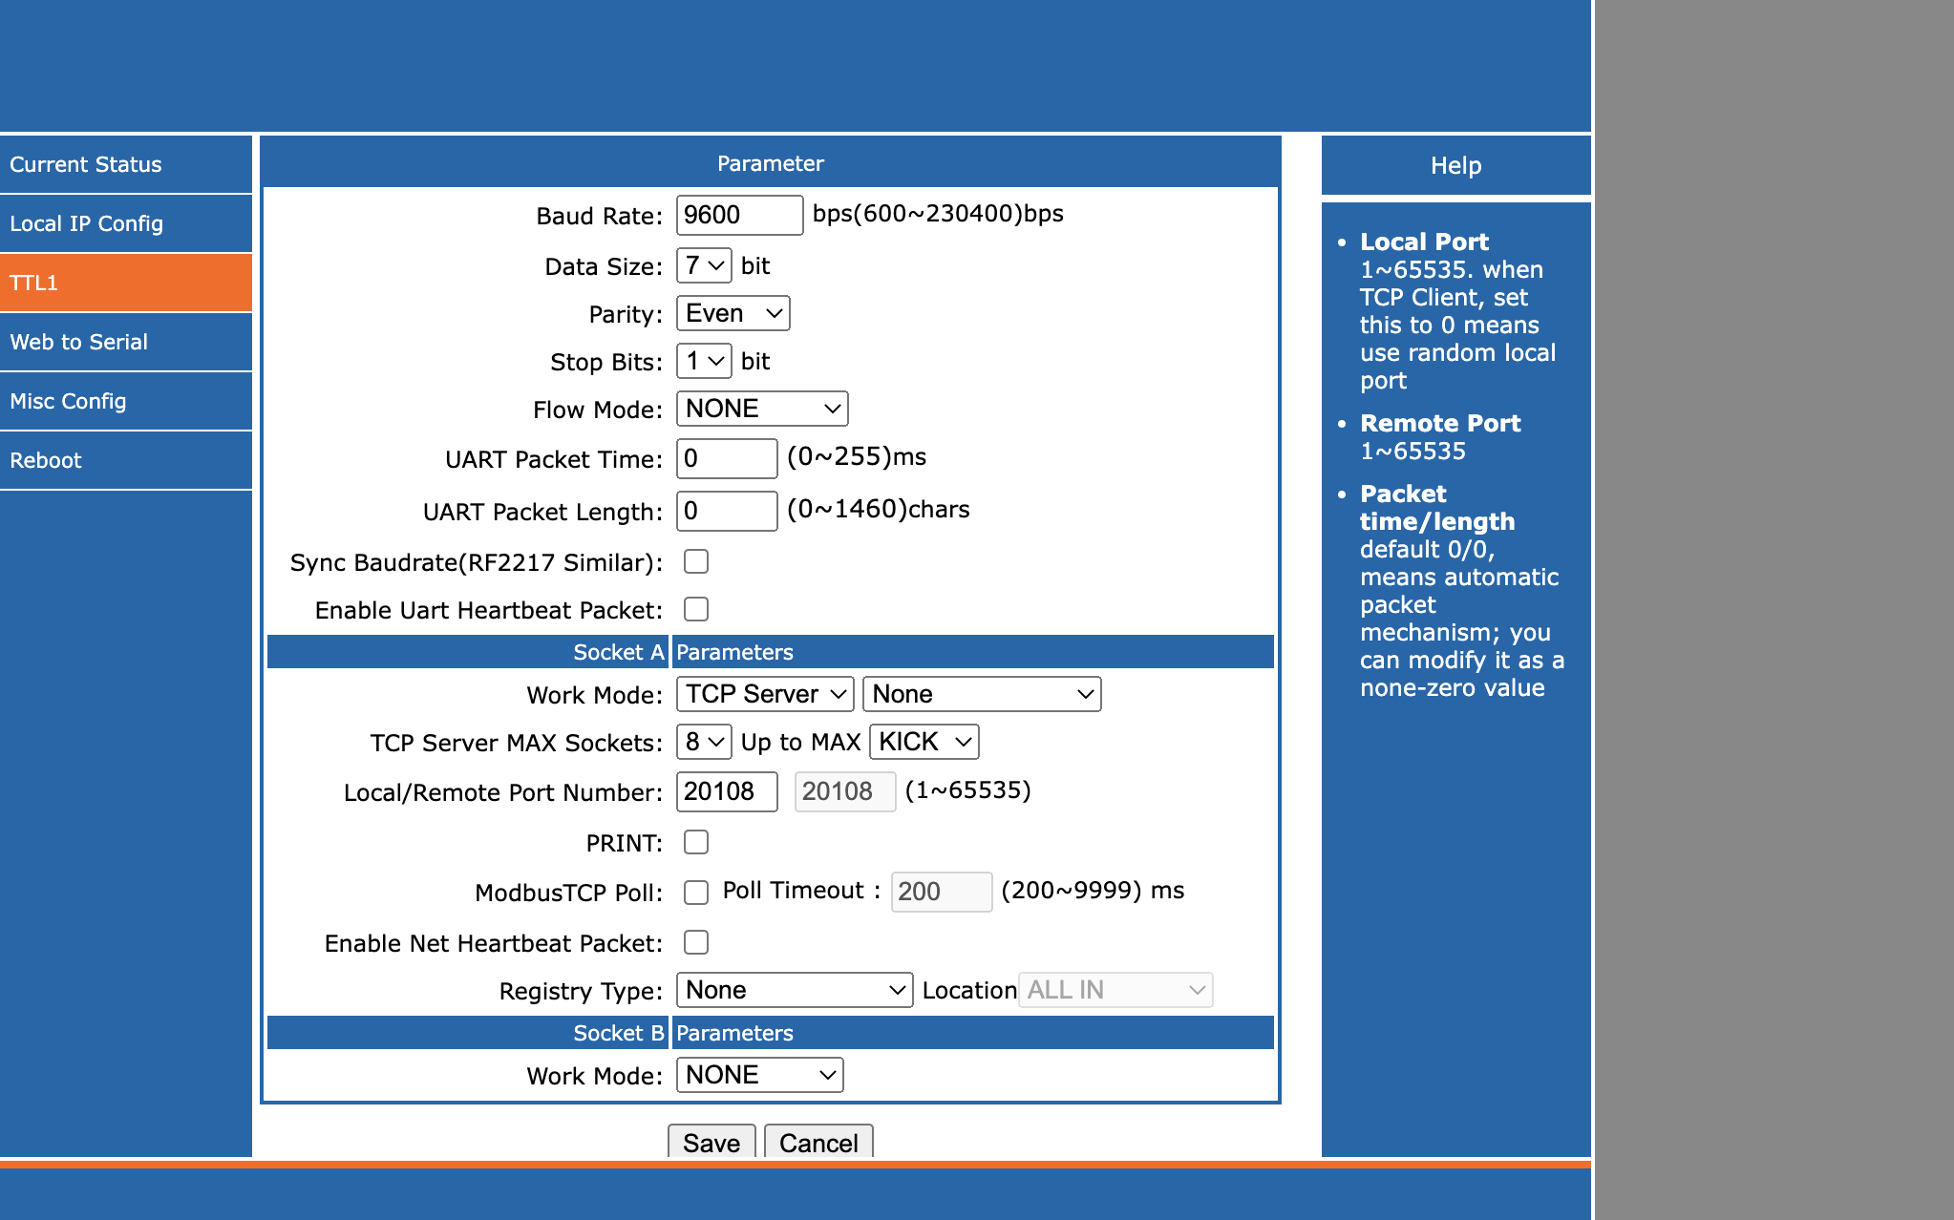Enable ModbusTCP Poll checkbox
Viewport: 1954px width, 1220px height.
(x=696, y=892)
